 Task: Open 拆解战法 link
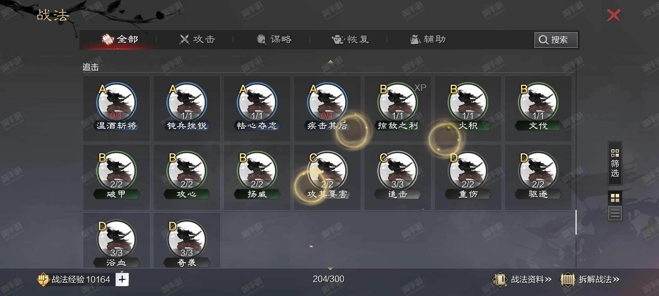[x=590, y=280]
